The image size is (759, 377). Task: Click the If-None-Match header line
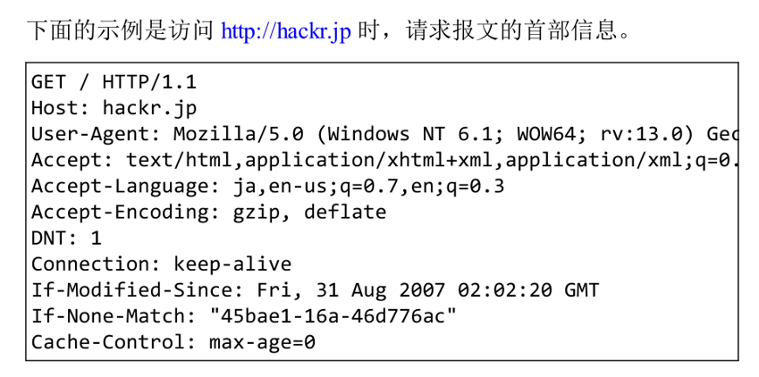[244, 316]
